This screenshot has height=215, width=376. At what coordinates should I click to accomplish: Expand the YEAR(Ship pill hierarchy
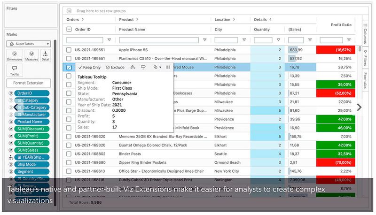pyautogui.click(x=19, y=157)
